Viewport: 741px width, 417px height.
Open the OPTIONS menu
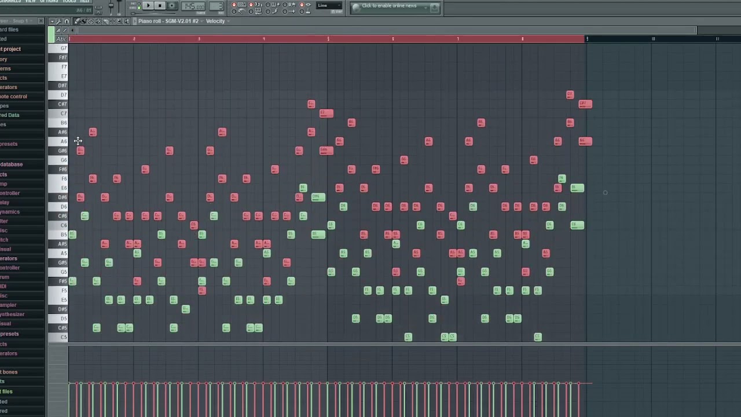coord(49,1)
